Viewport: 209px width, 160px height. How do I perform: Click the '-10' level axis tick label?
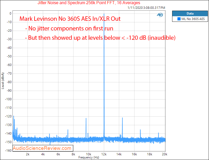[x=9, y=22]
